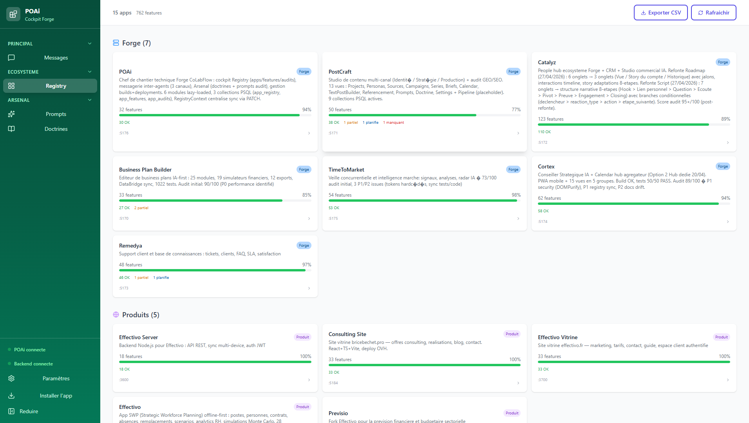
Task: Click the Produit badge on Effectivo Server
Action: (x=303, y=337)
